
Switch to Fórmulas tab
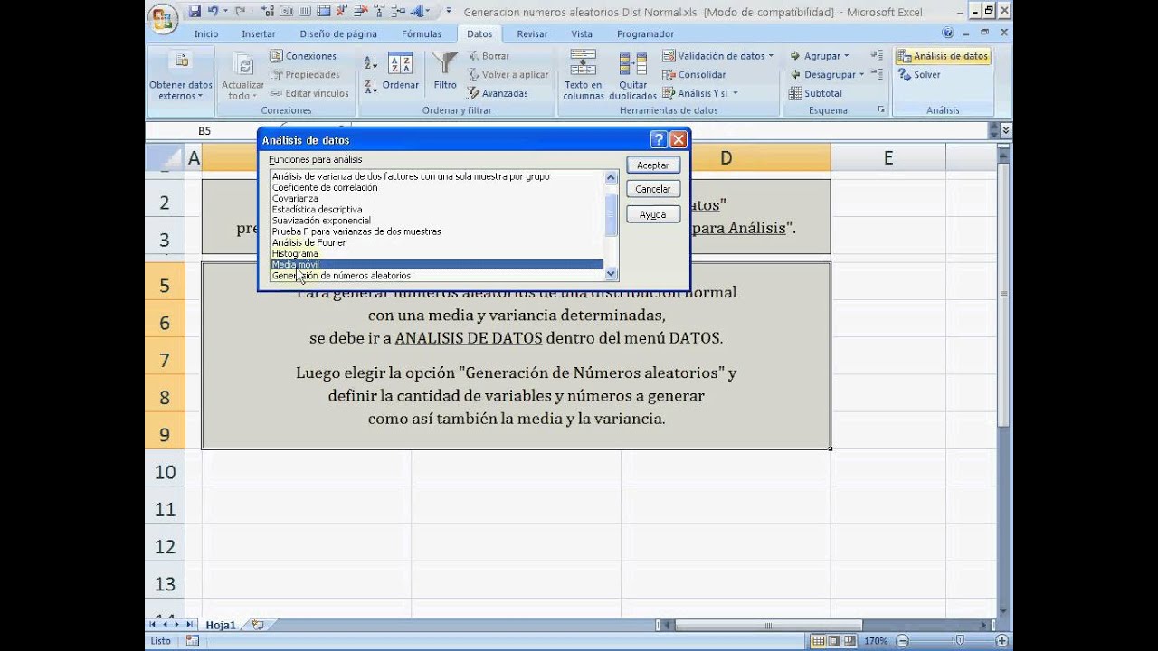click(422, 34)
